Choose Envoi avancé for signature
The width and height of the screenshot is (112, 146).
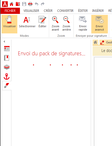[100, 24]
